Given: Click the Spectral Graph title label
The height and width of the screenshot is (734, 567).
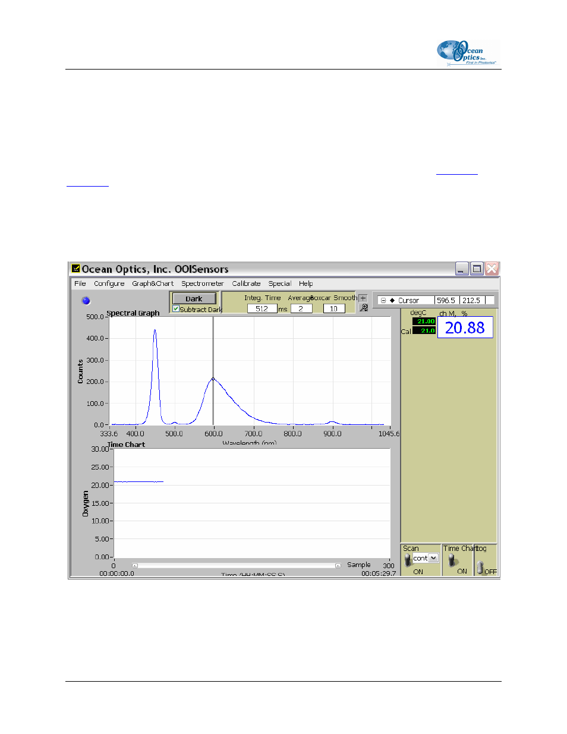Looking at the screenshot, I should tap(133, 313).
